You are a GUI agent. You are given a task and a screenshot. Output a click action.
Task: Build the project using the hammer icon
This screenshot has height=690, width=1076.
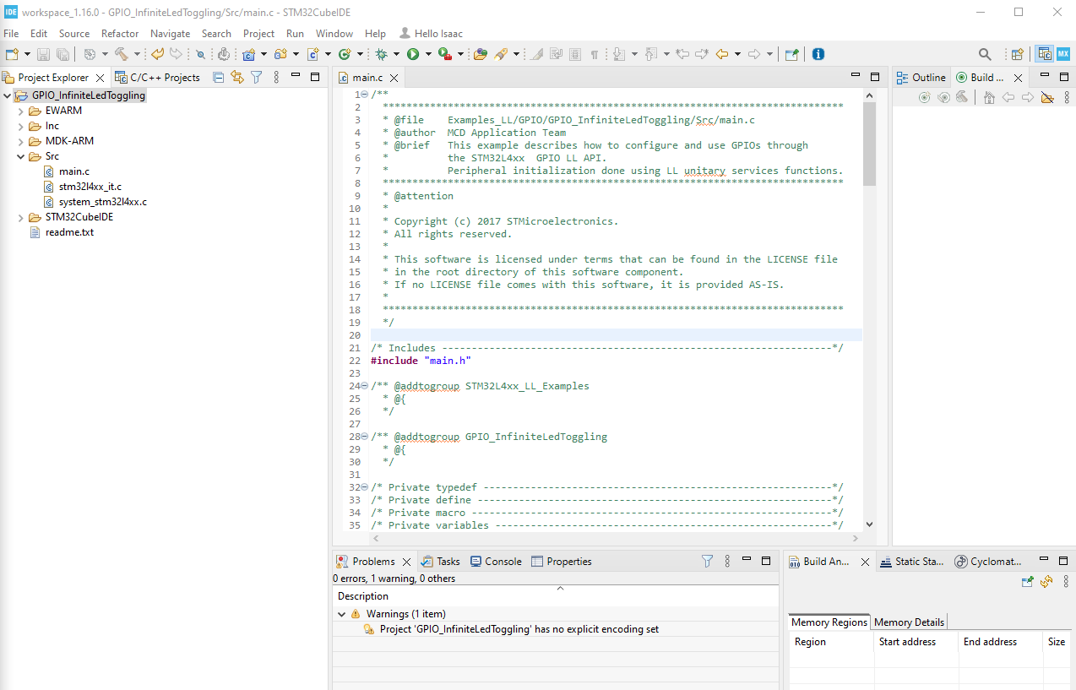click(122, 54)
